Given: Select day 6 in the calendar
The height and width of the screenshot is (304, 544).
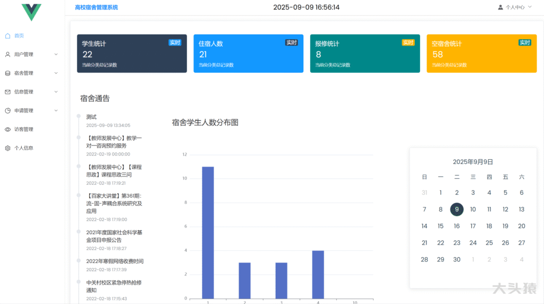Looking at the screenshot, I should point(522,193).
